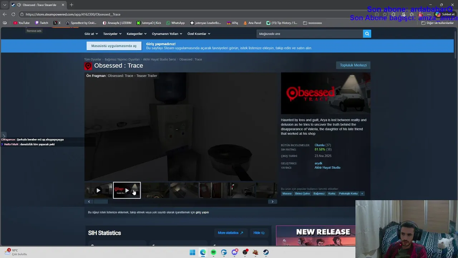Image resolution: width=458 pixels, height=258 pixels.
Task: Open Discord from the taskbar
Action: pyautogui.click(x=234, y=252)
